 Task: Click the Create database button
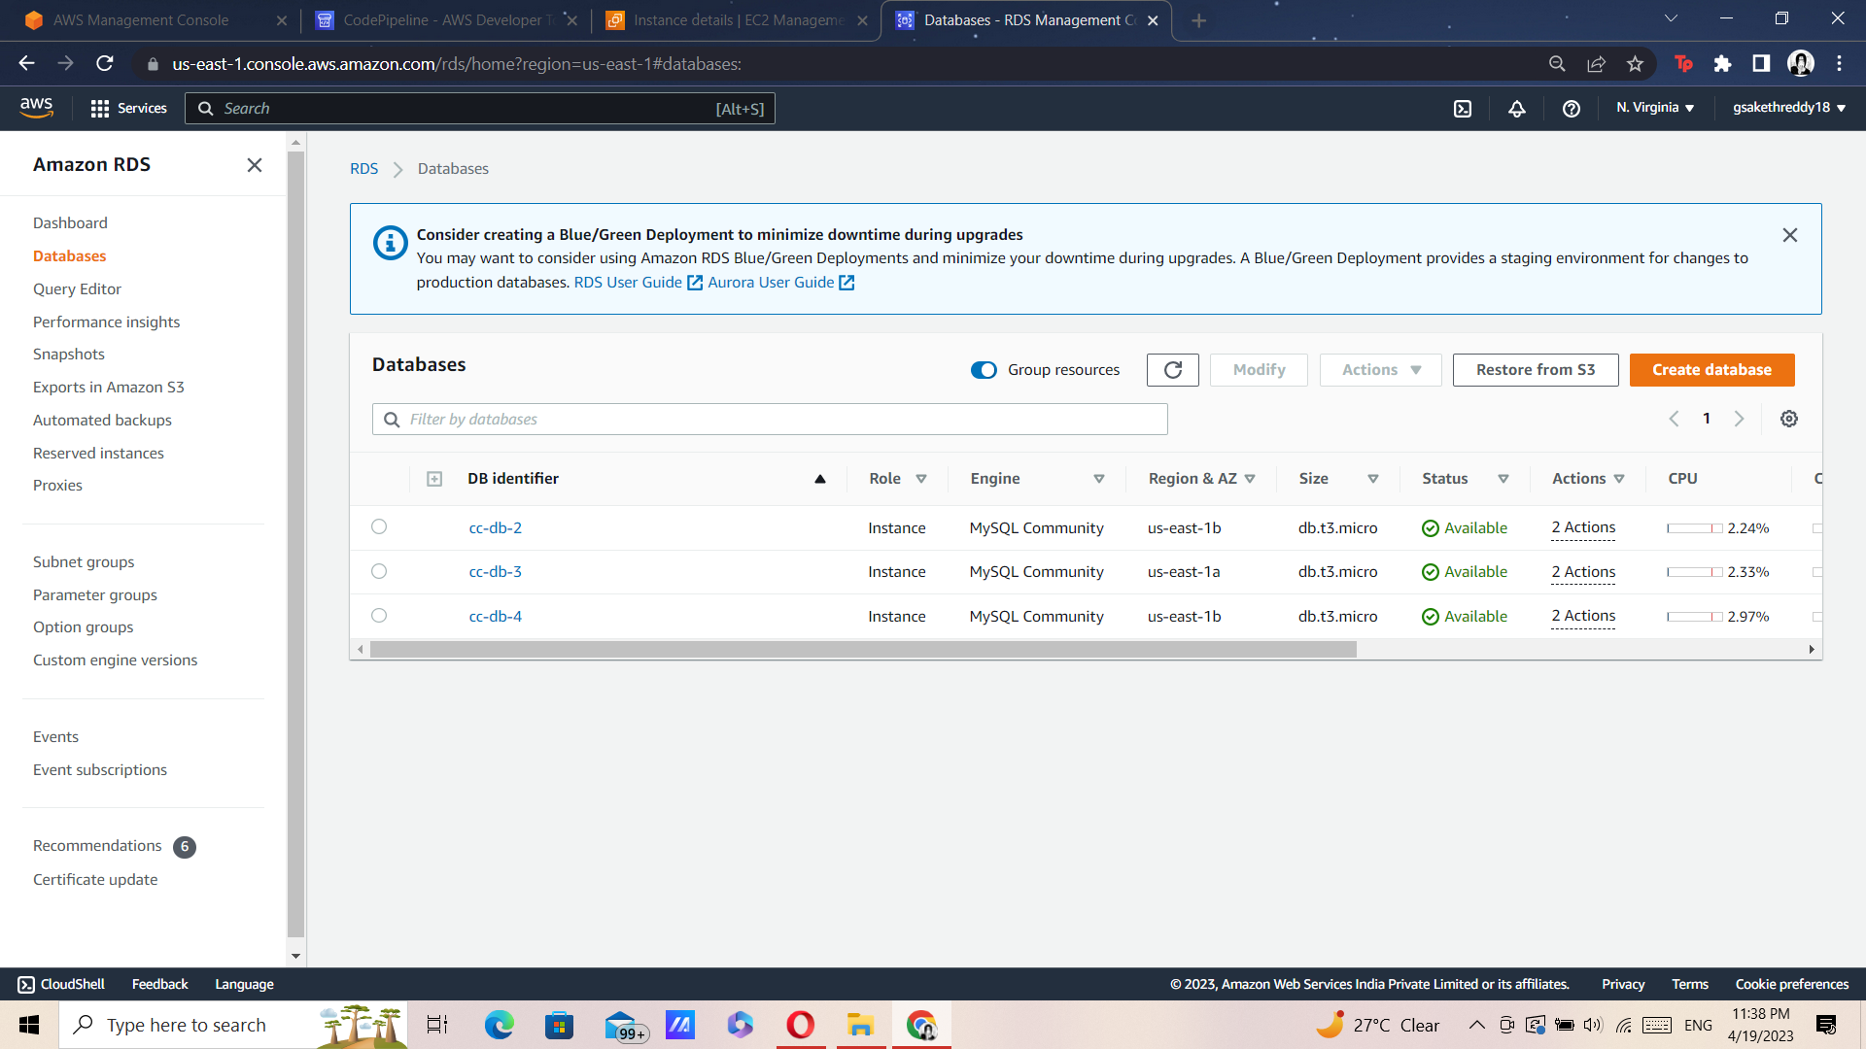coord(1711,370)
